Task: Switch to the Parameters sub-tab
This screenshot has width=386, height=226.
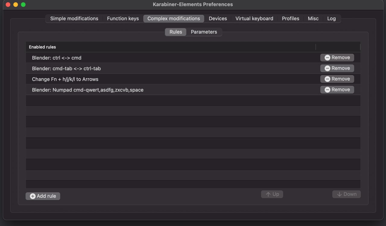Action: coord(204,32)
